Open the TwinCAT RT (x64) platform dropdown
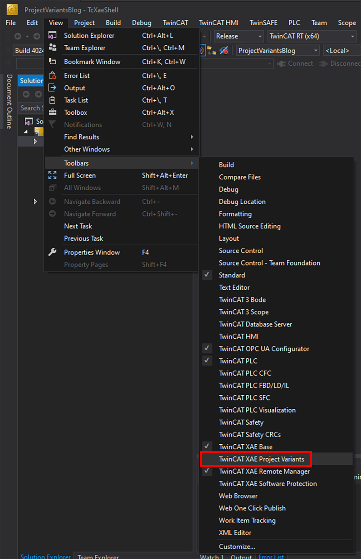The width and height of the screenshot is (361, 559). click(312, 36)
